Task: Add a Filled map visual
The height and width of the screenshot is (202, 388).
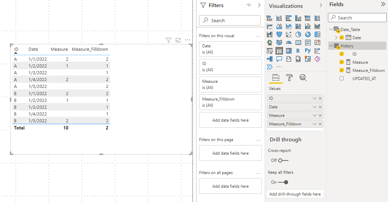Action: coord(279,43)
